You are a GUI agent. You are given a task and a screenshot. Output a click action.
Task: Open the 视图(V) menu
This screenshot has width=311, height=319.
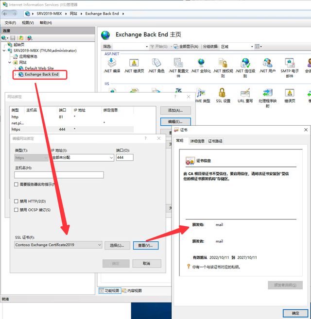coord(28,23)
